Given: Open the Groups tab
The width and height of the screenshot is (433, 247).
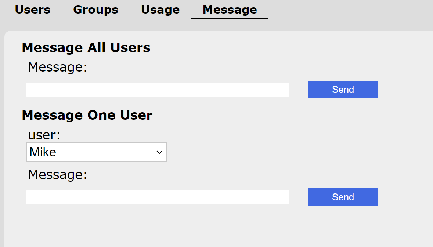Looking at the screenshot, I should pyautogui.click(x=95, y=10).
